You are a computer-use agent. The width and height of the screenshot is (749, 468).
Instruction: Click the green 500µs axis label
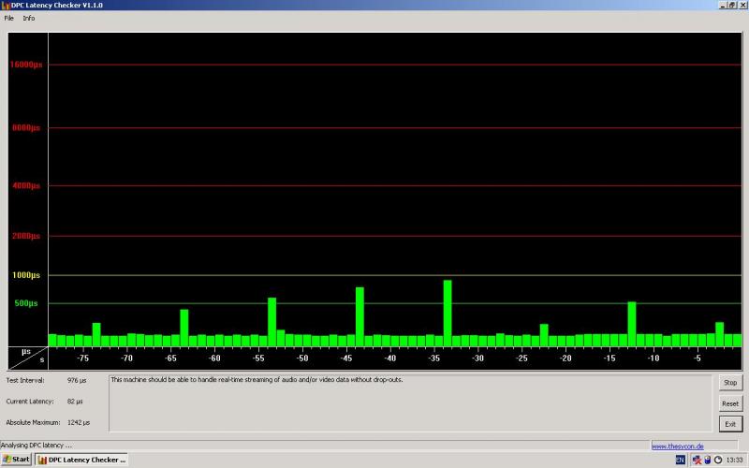26,303
